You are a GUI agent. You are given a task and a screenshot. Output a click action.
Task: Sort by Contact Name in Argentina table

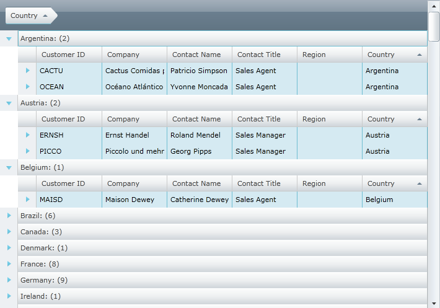tap(200, 55)
